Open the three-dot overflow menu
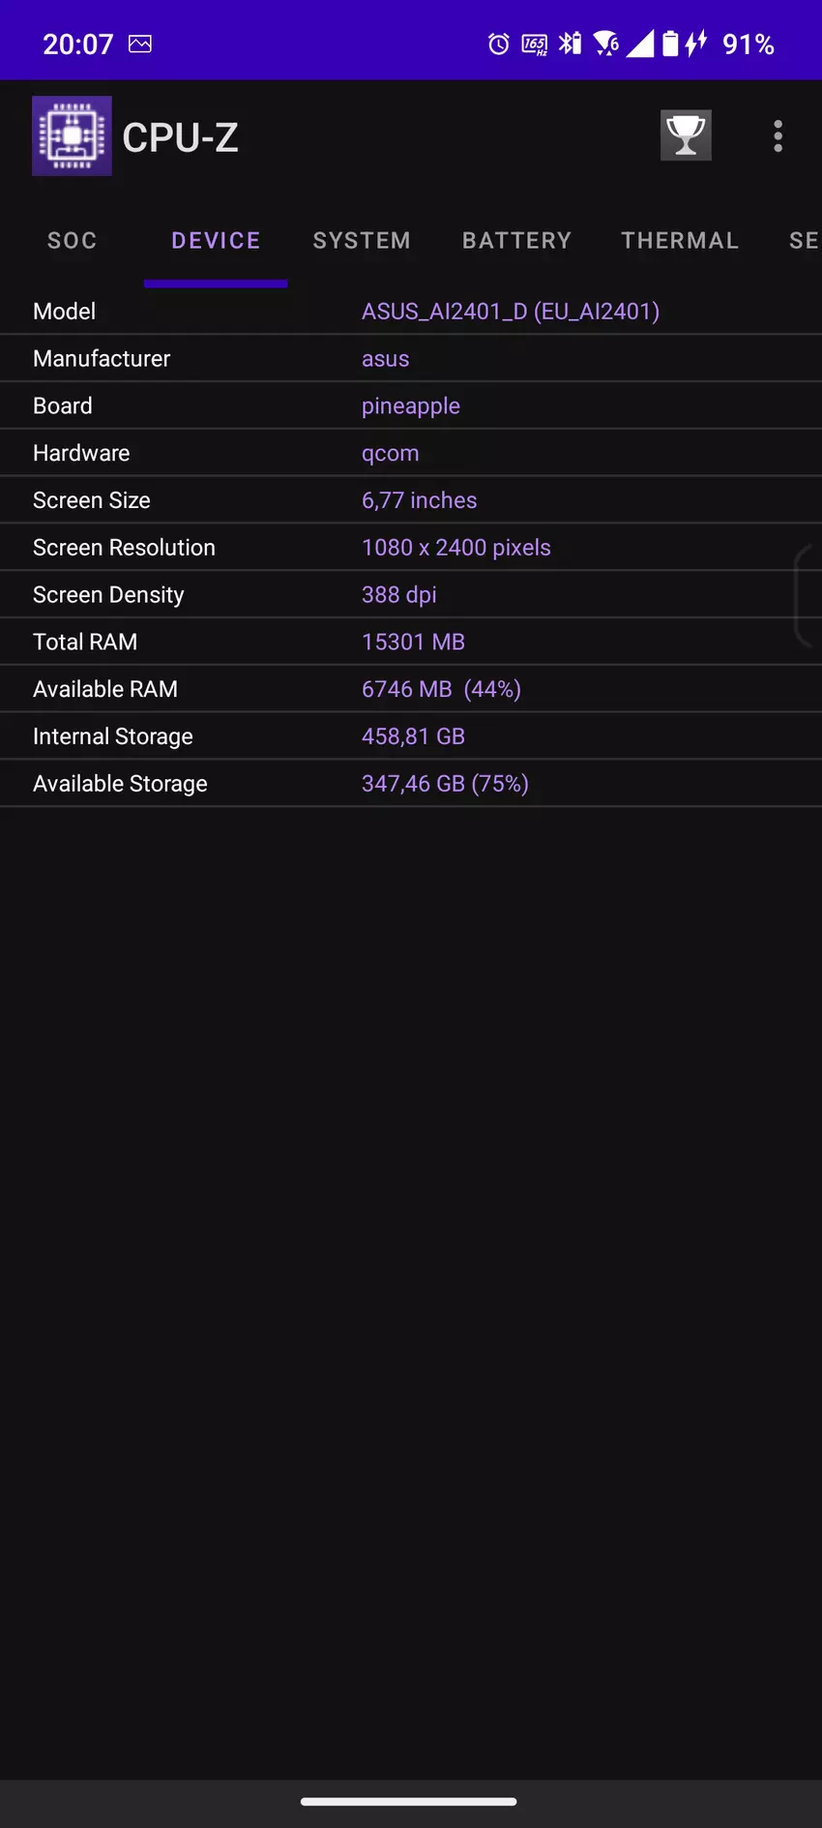822x1828 pixels. pyautogui.click(x=778, y=136)
